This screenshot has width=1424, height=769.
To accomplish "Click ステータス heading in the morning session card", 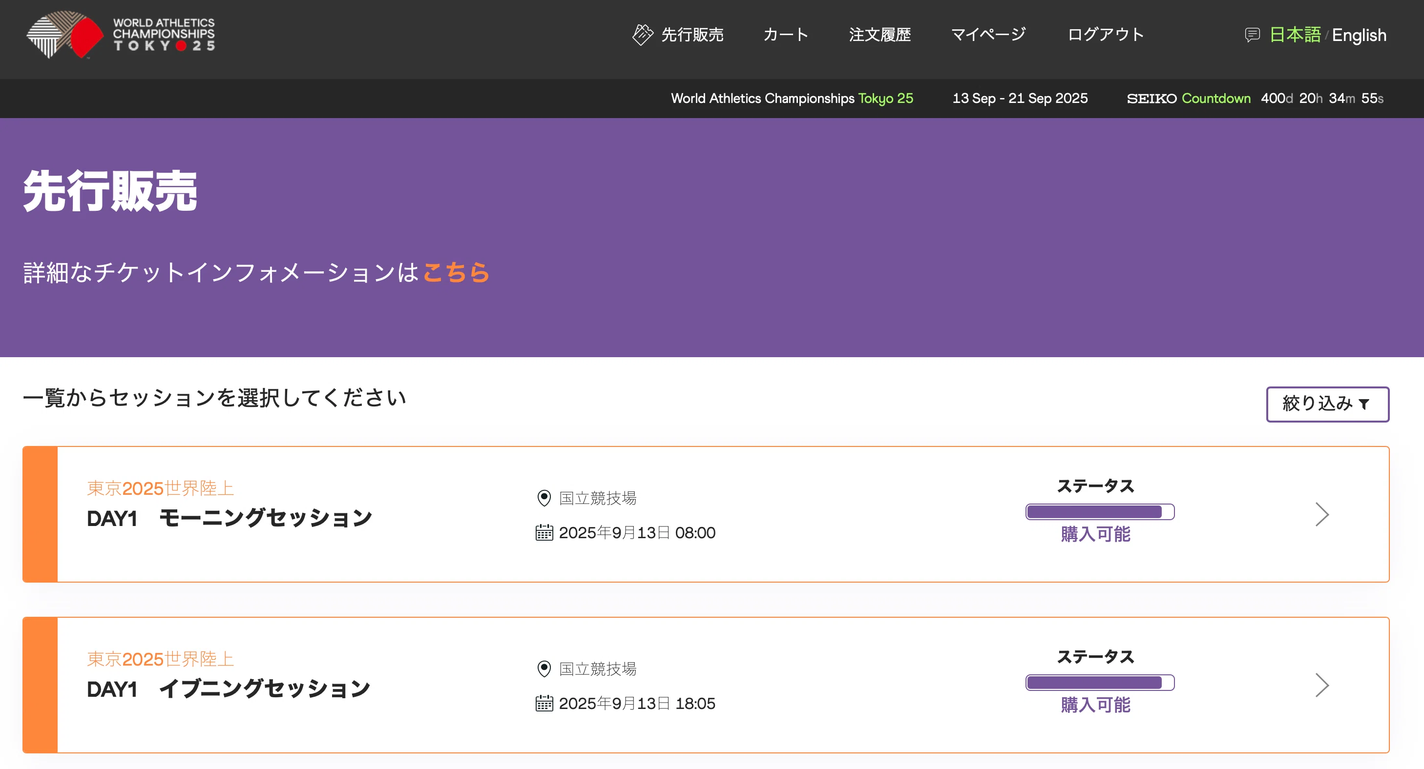I will coord(1095,486).
